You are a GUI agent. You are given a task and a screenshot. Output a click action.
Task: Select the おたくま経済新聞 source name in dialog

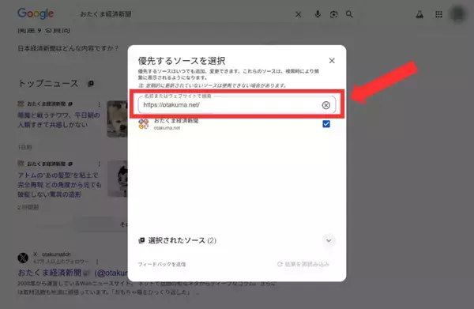(x=176, y=121)
